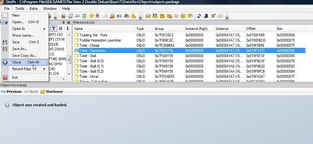Click the resource tree scroll up arrow
Screen dimensions: 313x144
click(69, 35)
